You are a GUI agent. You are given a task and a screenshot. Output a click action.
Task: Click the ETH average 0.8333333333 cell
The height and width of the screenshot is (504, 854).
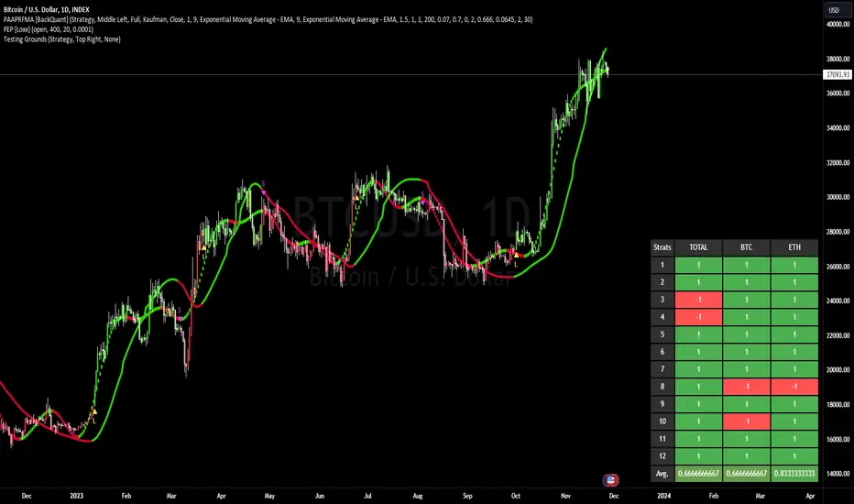point(794,474)
